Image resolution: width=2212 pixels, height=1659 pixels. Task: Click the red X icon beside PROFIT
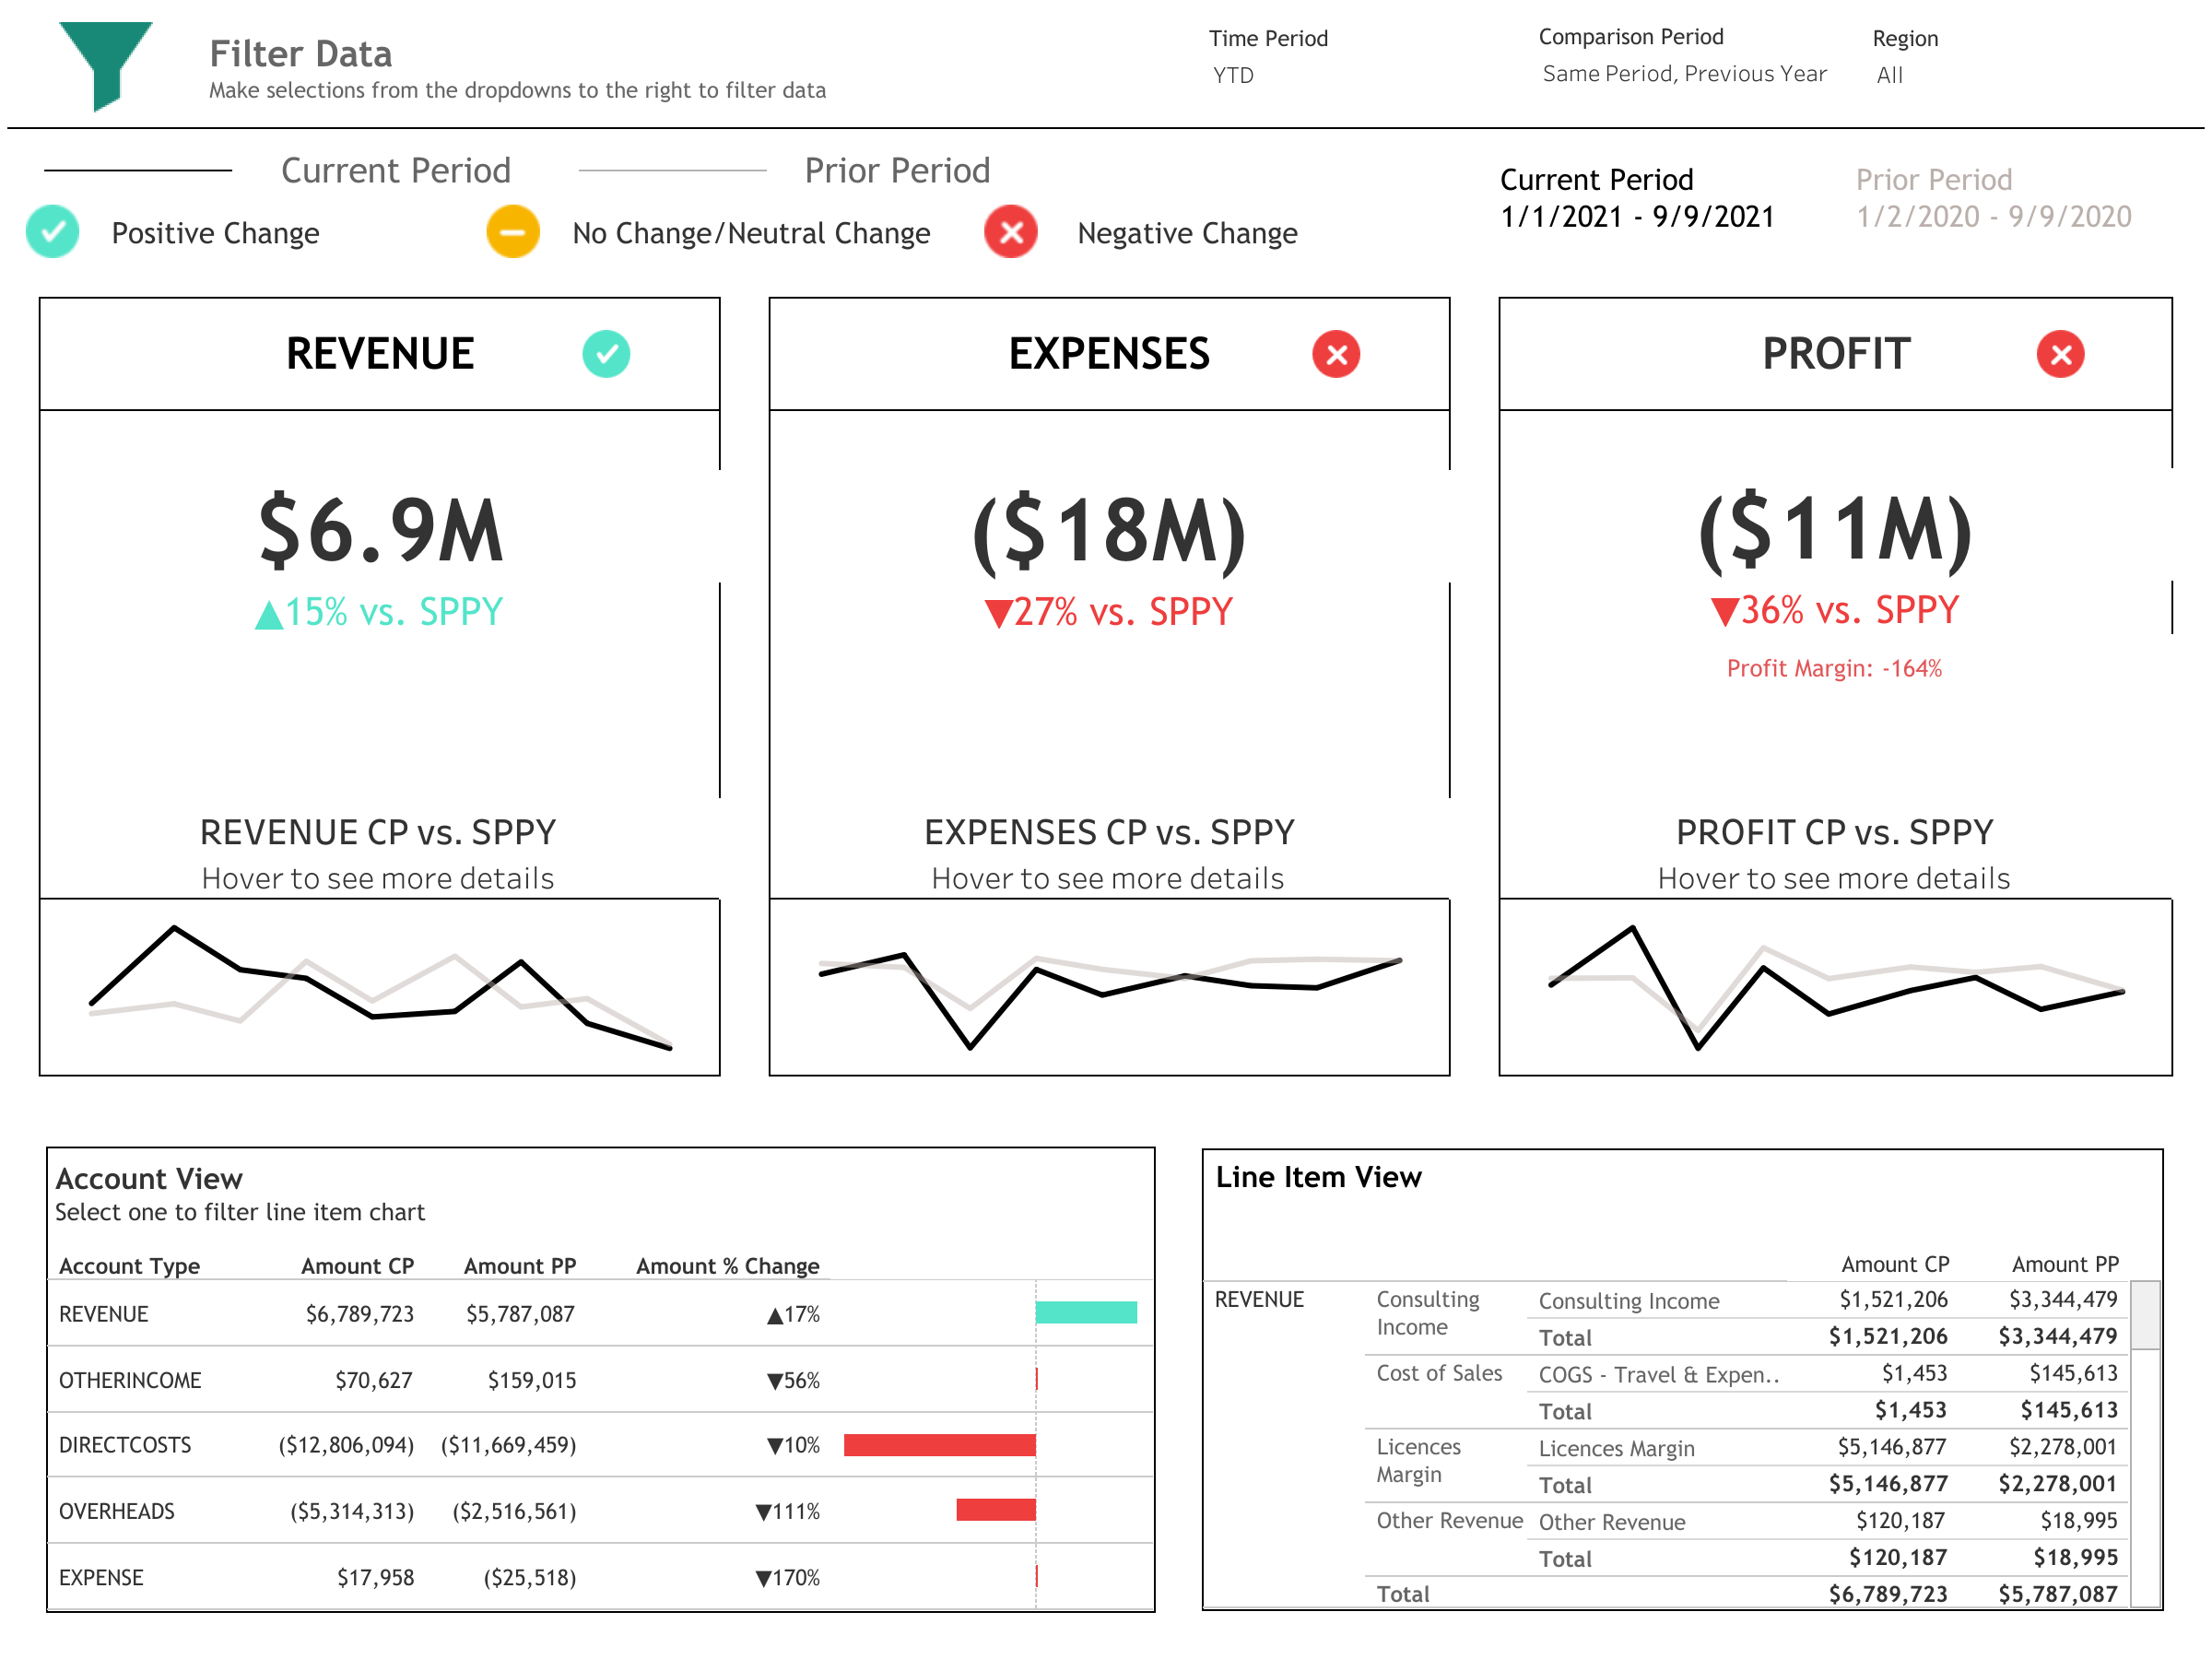pyautogui.click(x=2060, y=354)
